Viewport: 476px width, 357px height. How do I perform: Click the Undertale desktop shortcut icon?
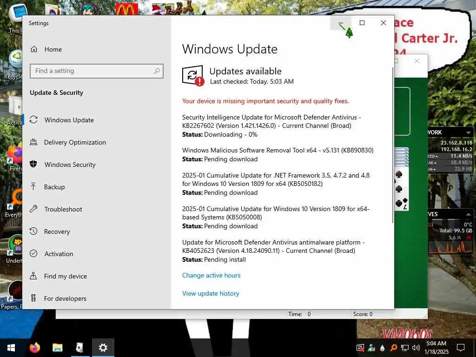click(x=16, y=245)
